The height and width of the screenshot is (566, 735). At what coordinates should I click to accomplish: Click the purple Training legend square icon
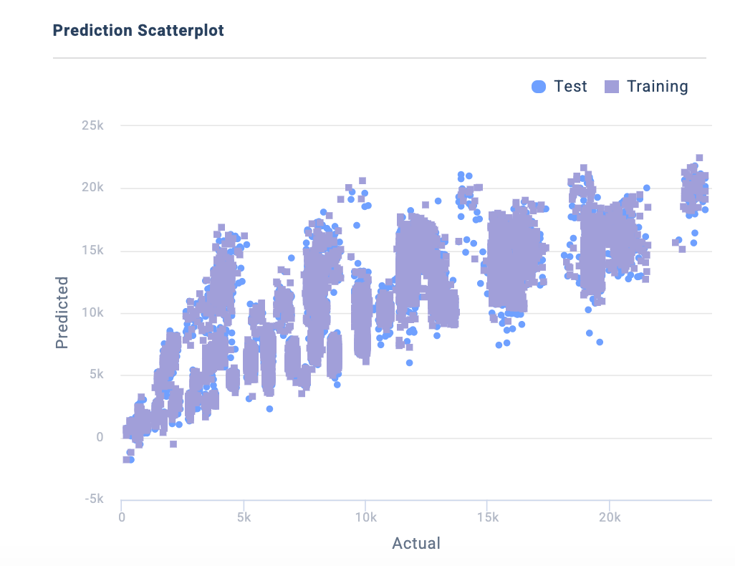click(612, 87)
